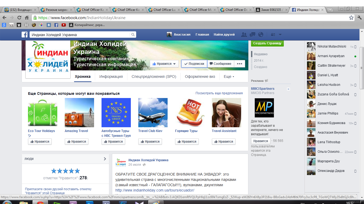Click Создать Страницу green button

(x=267, y=43)
